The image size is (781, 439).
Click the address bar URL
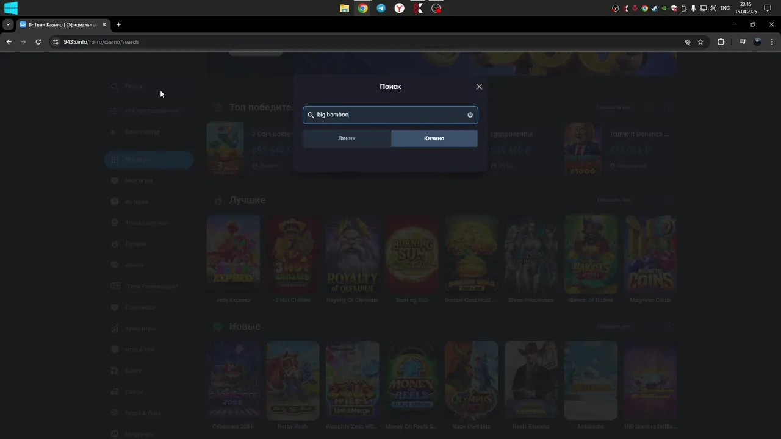click(x=101, y=42)
